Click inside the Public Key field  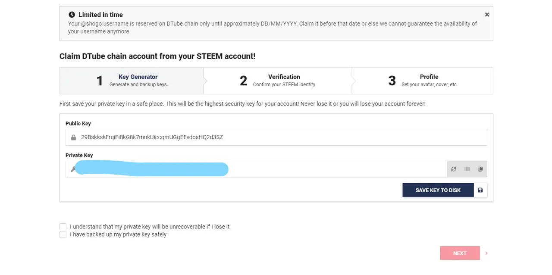click(276, 137)
